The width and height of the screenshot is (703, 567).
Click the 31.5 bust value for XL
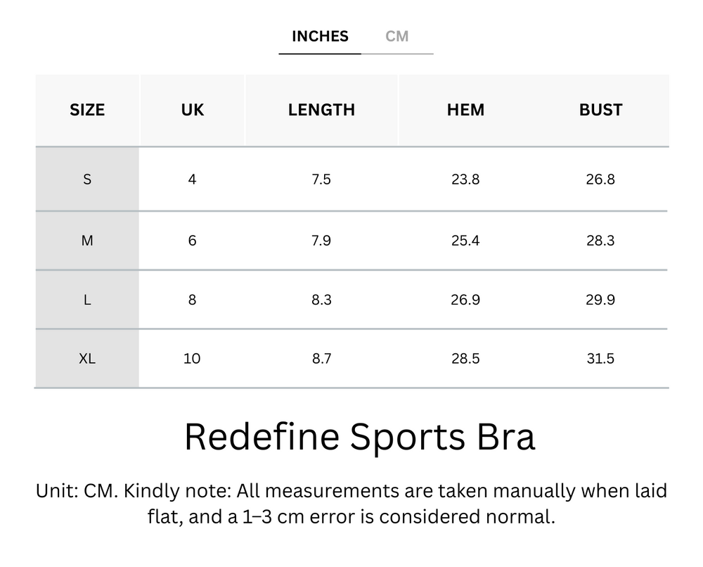[x=600, y=358]
